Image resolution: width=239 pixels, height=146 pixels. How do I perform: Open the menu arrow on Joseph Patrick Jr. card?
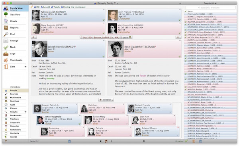[76, 104]
